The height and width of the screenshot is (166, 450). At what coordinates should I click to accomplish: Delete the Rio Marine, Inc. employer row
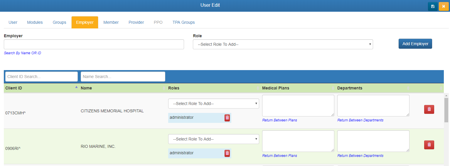(429, 145)
